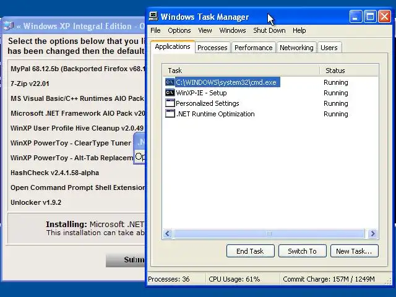
Task: Click the Commit Charge status entry
Action: [x=329, y=279]
